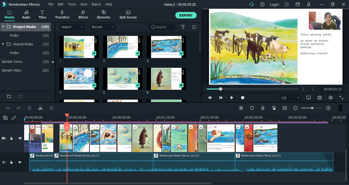
Task: Click the timeline zoom slider
Action: click(312, 108)
